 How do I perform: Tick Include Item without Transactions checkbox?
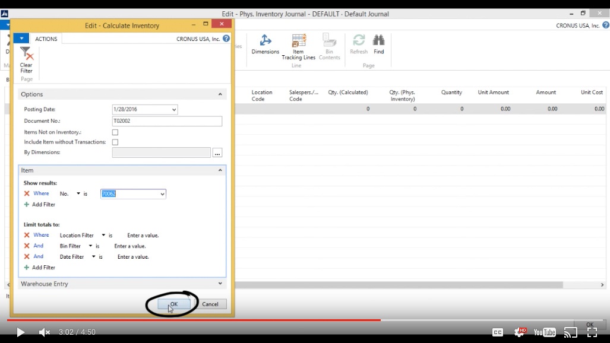[115, 142]
